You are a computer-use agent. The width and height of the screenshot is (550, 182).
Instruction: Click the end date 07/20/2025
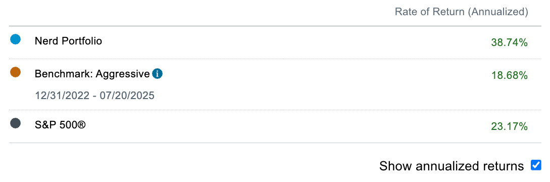pos(127,95)
